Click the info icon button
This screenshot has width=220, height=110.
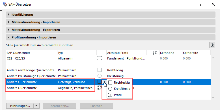point(212,45)
